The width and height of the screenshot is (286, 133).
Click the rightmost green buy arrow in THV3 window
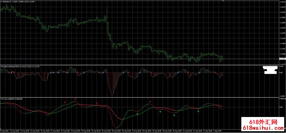[198, 111]
